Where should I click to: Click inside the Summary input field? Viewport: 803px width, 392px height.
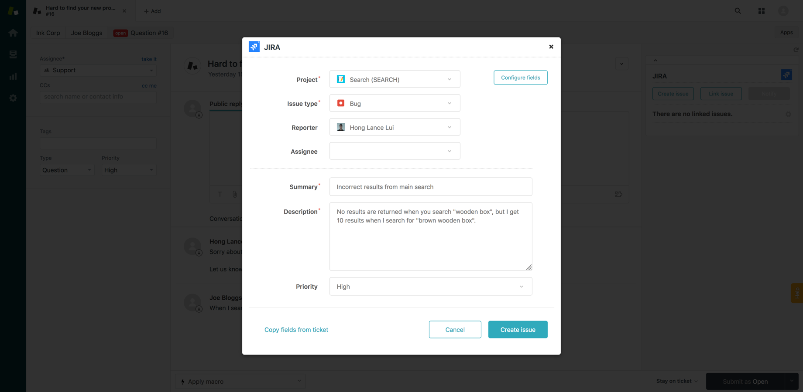point(431,186)
